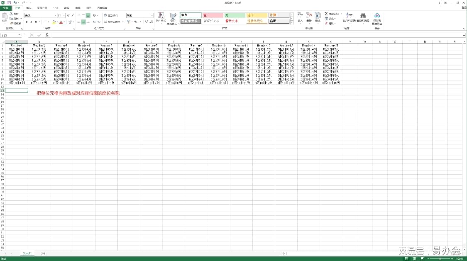Switch to the Data ribbon tab

[x=67, y=8]
